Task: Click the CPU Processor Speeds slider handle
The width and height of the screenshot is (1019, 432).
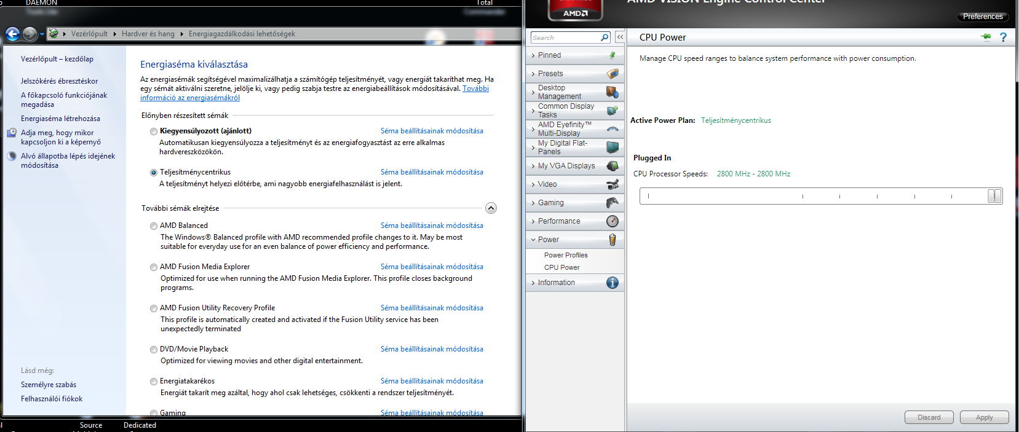Action: pyautogui.click(x=994, y=196)
